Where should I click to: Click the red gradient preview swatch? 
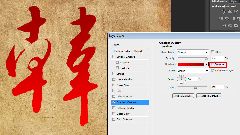[x=190, y=64]
